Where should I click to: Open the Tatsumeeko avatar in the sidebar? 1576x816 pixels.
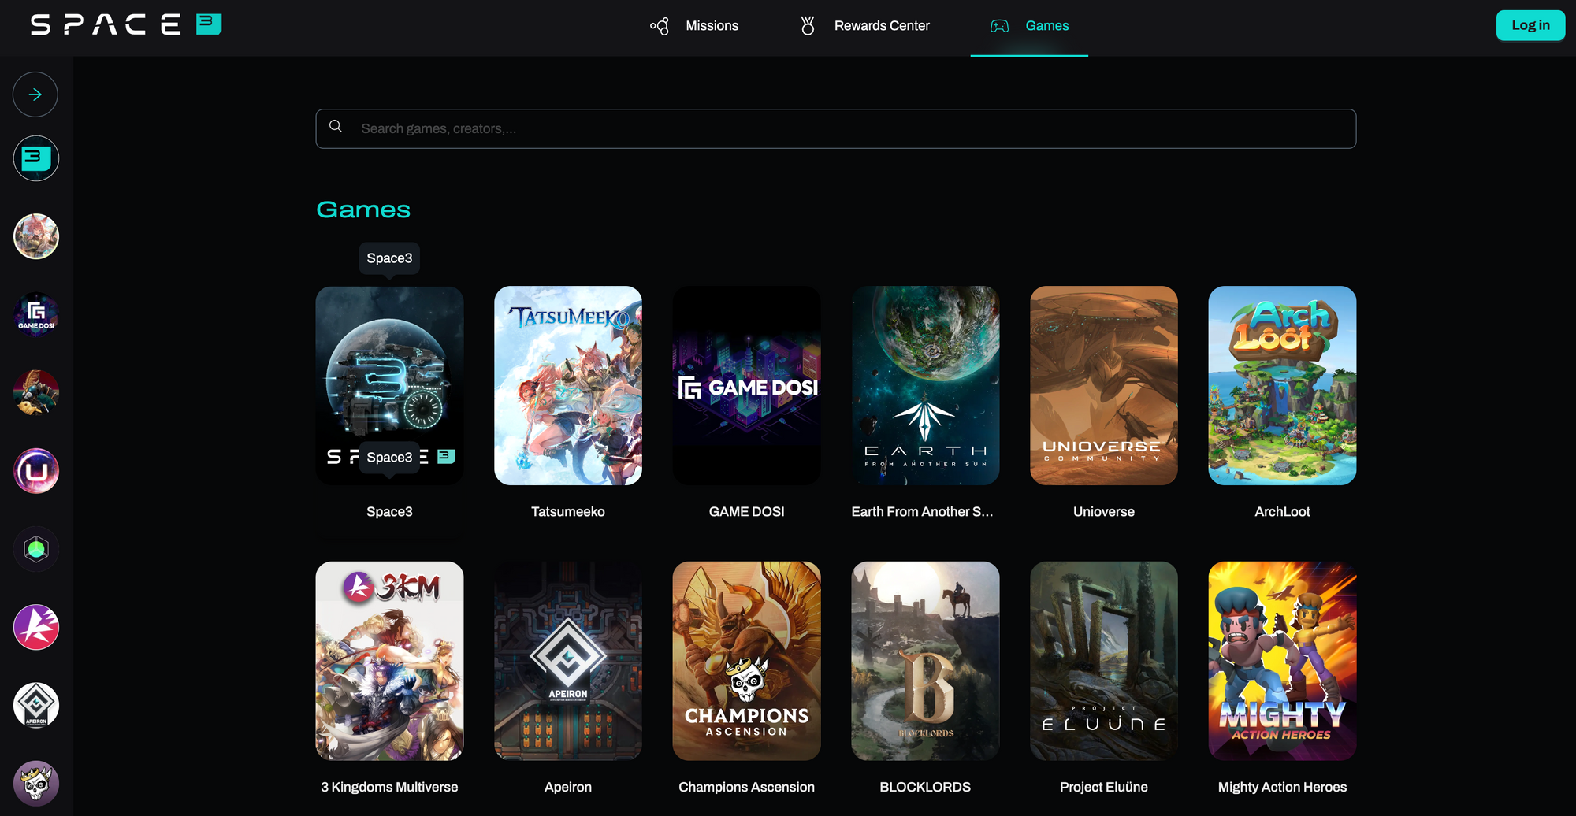click(x=35, y=236)
